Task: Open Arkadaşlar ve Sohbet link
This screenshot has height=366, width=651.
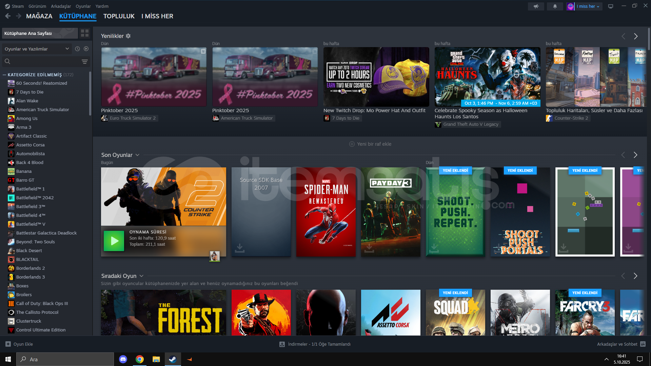Action: tap(617, 344)
